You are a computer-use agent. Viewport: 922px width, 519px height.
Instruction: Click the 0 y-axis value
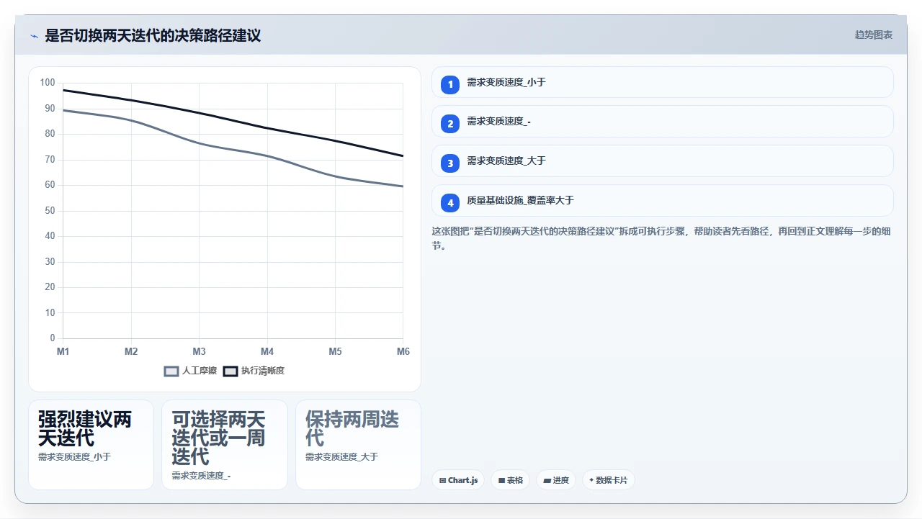[53, 338]
